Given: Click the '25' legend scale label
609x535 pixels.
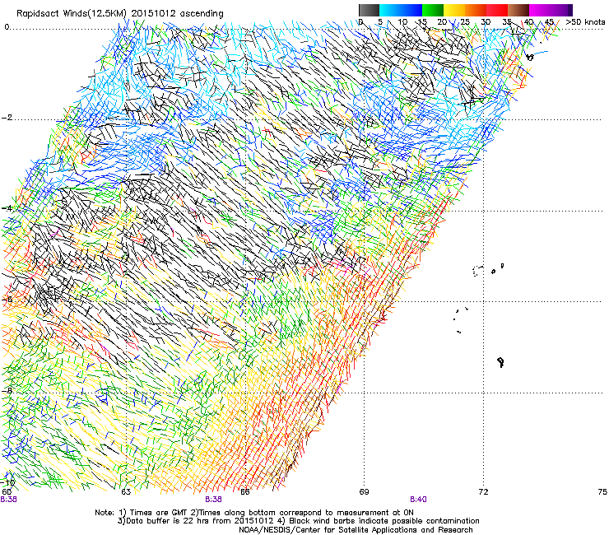Looking at the screenshot, I should (x=465, y=22).
